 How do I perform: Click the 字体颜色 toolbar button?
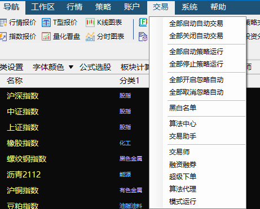(x=49, y=67)
